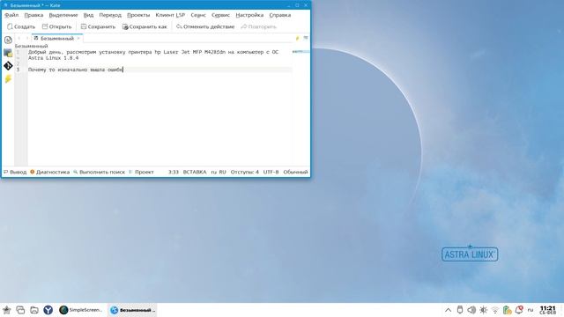Open the brightness tray icon
564x317 pixels.
[484, 310]
